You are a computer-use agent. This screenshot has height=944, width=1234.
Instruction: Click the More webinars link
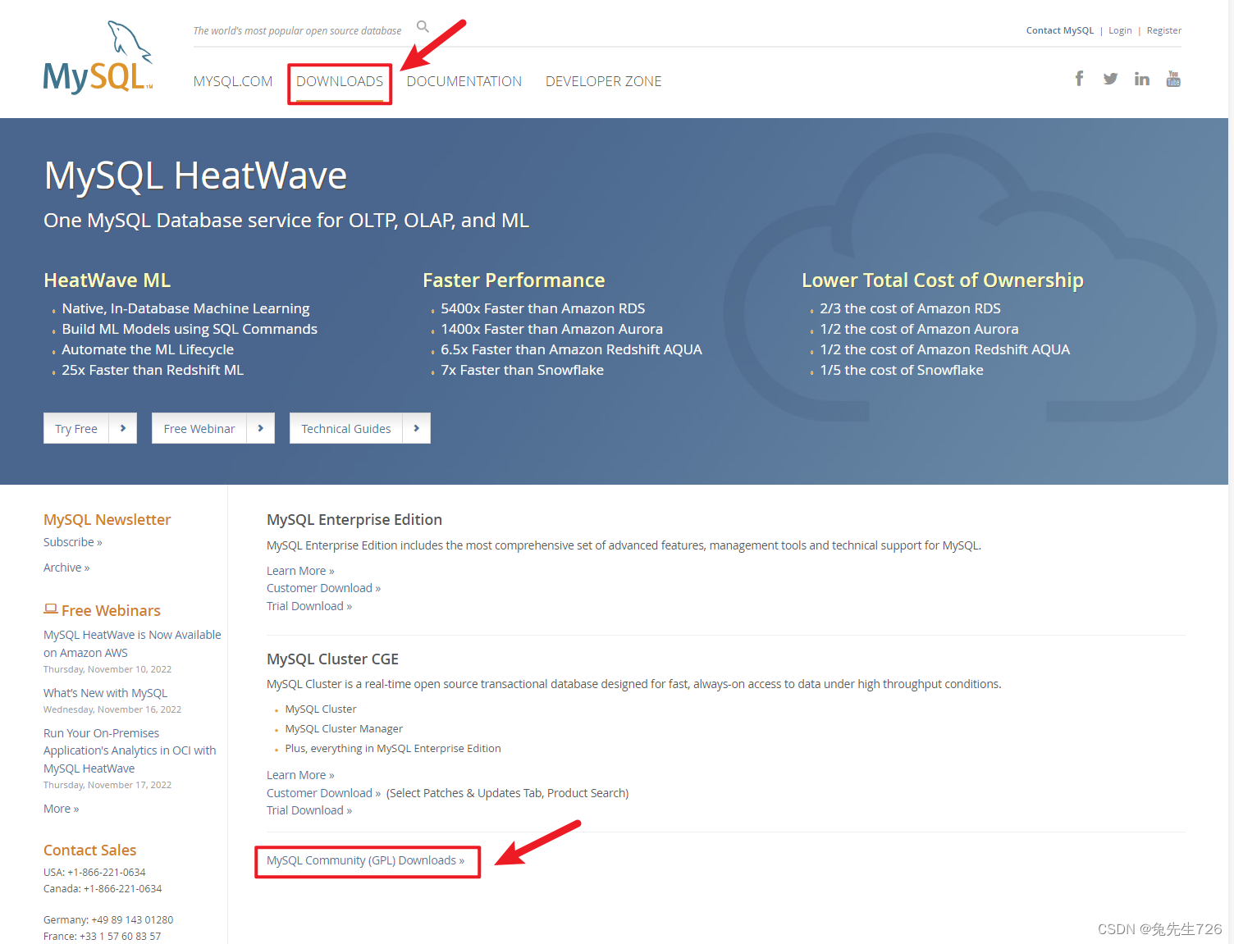(x=62, y=809)
